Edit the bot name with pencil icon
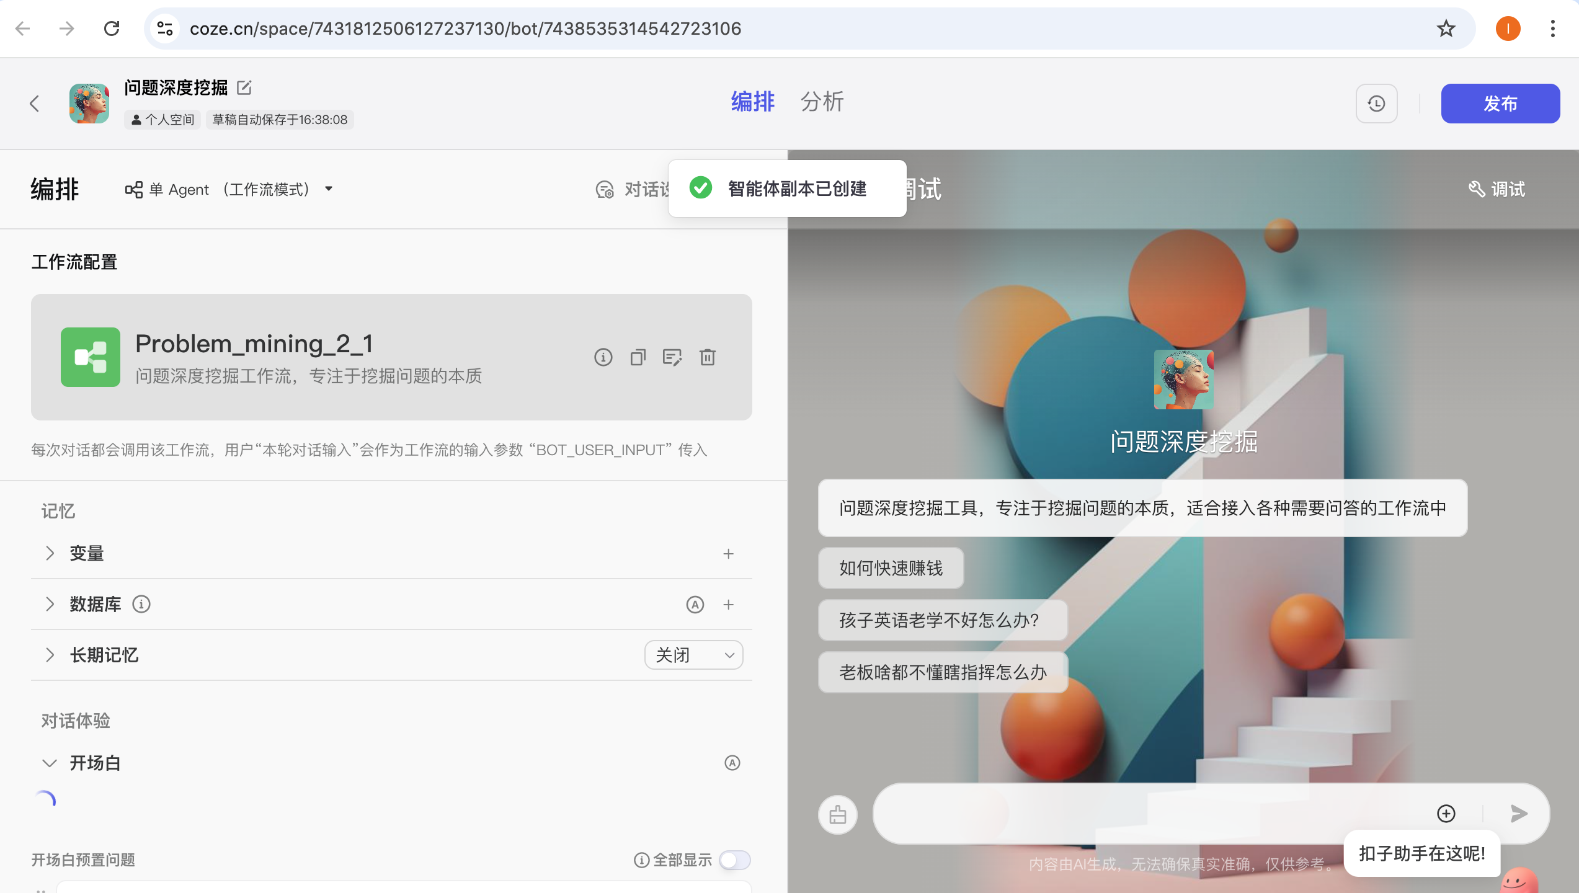1579x893 pixels. click(244, 88)
